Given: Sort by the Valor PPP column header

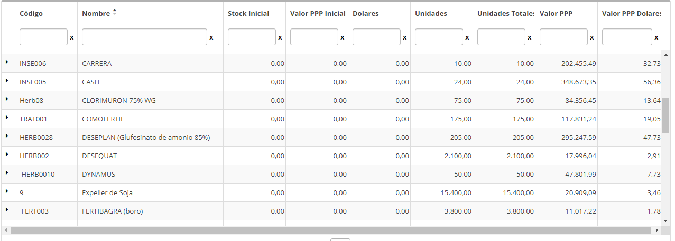Looking at the screenshot, I should click(x=556, y=13).
